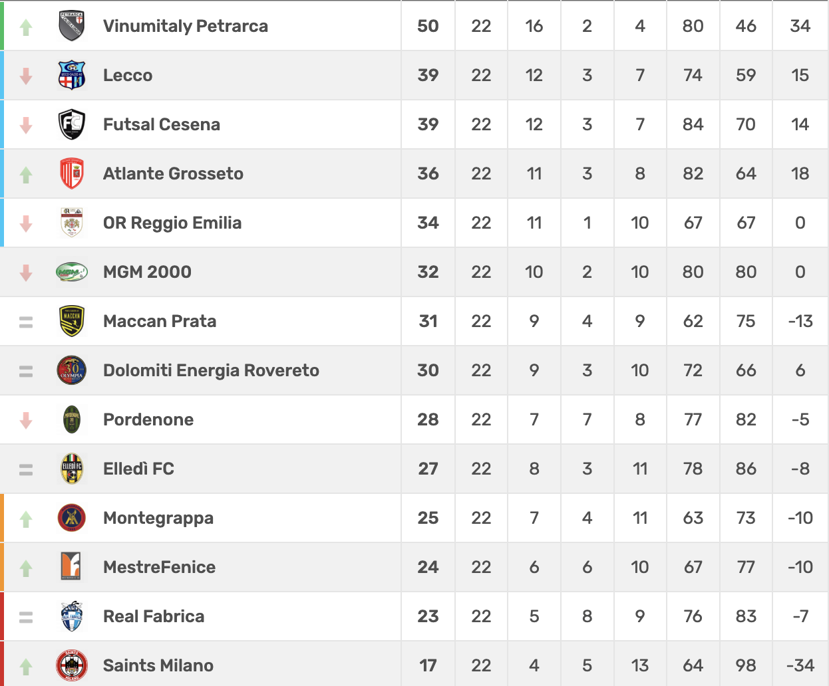Click the Elledì FC striped badge
Viewport: 829px width, 686px height.
click(x=72, y=469)
